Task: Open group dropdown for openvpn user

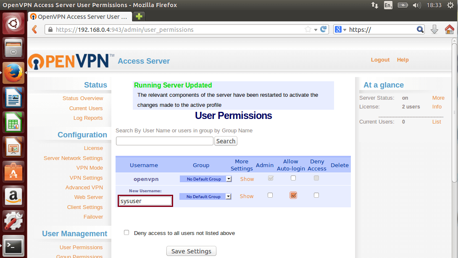Action: 205,179
